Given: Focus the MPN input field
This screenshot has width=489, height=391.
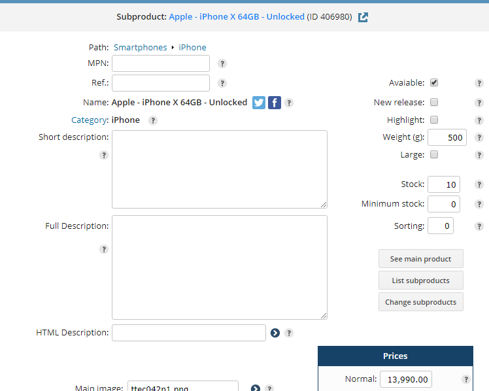Looking at the screenshot, I should (161, 63).
